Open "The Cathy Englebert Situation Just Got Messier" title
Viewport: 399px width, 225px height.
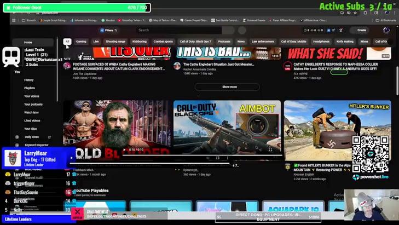click(218, 65)
